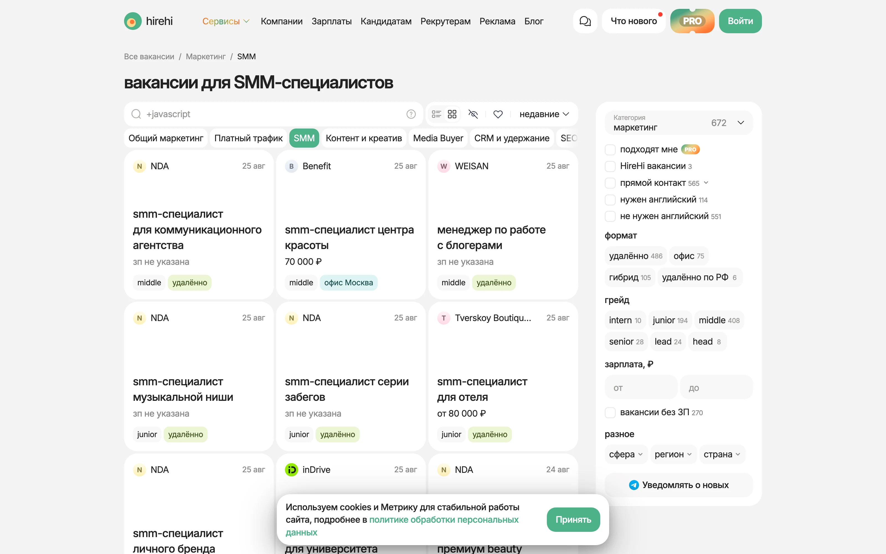The image size is (886, 554).
Task: Toggle middle grade filter chip
Action: (719, 320)
